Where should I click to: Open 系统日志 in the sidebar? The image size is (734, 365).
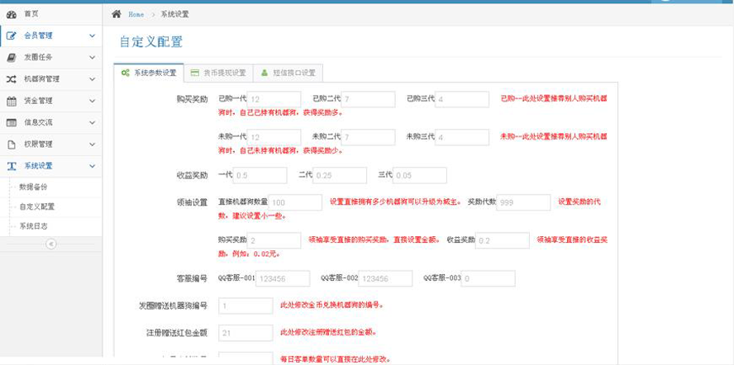click(x=51, y=226)
